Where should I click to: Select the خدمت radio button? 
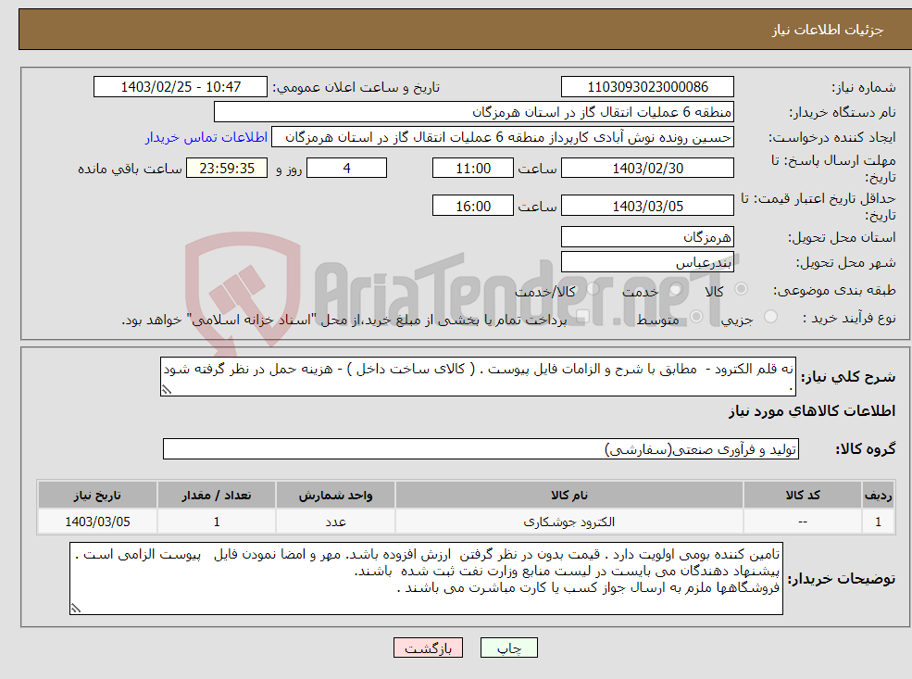(676, 289)
